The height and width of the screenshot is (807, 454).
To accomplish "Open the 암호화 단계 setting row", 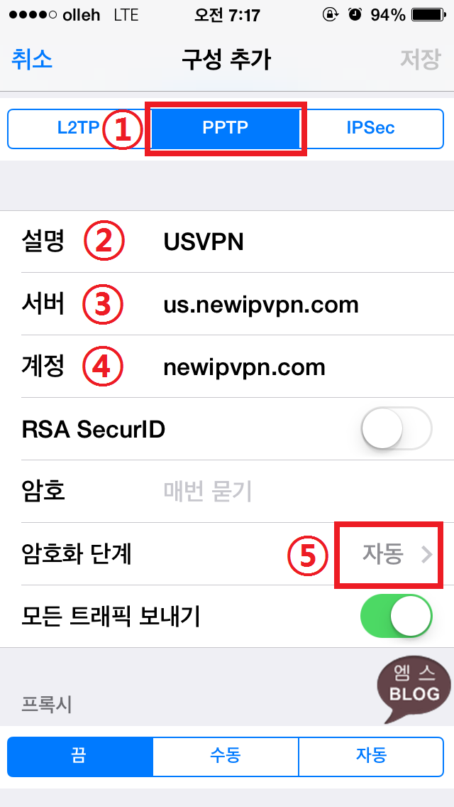I will [x=227, y=554].
